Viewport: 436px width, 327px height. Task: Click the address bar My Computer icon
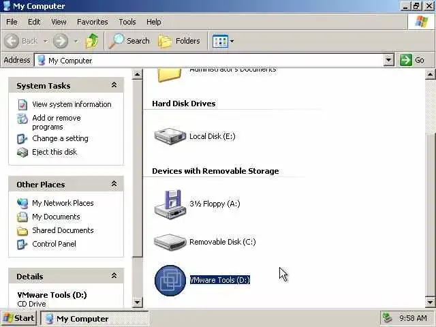coord(42,60)
